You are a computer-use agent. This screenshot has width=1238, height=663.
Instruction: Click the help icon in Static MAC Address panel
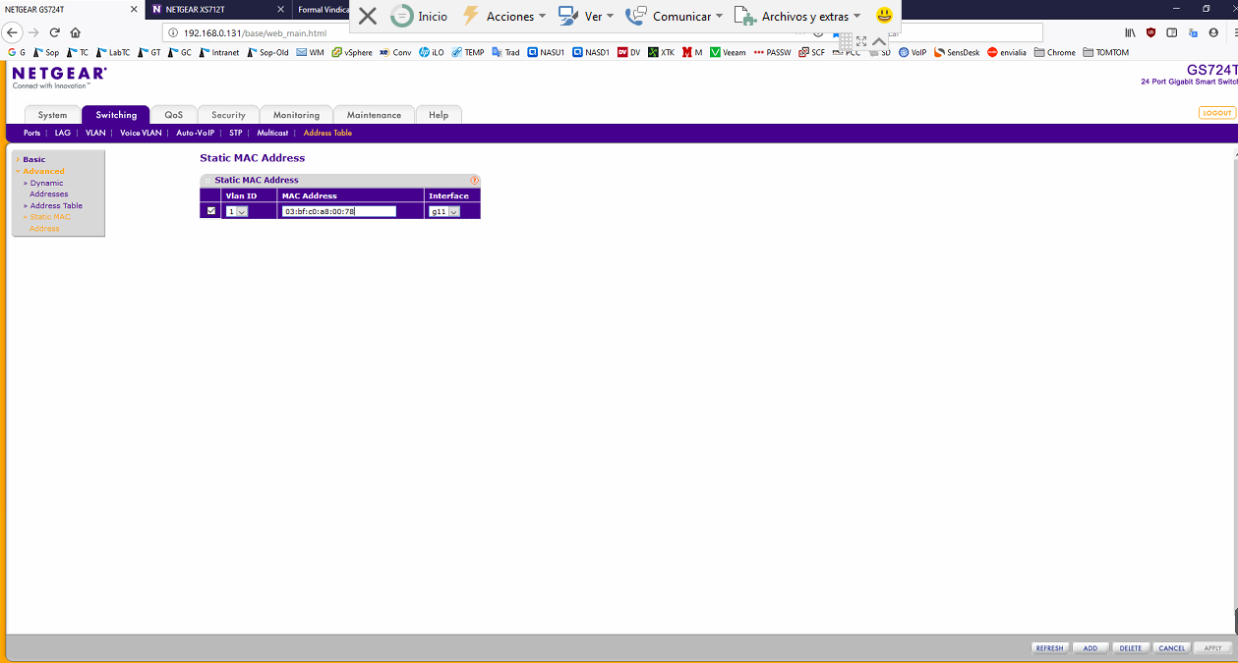pyautogui.click(x=474, y=181)
